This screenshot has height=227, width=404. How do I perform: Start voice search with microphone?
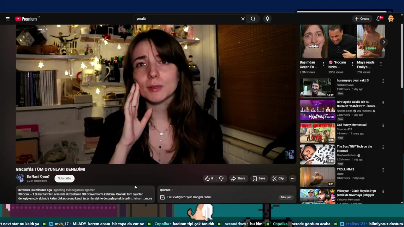(267, 19)
